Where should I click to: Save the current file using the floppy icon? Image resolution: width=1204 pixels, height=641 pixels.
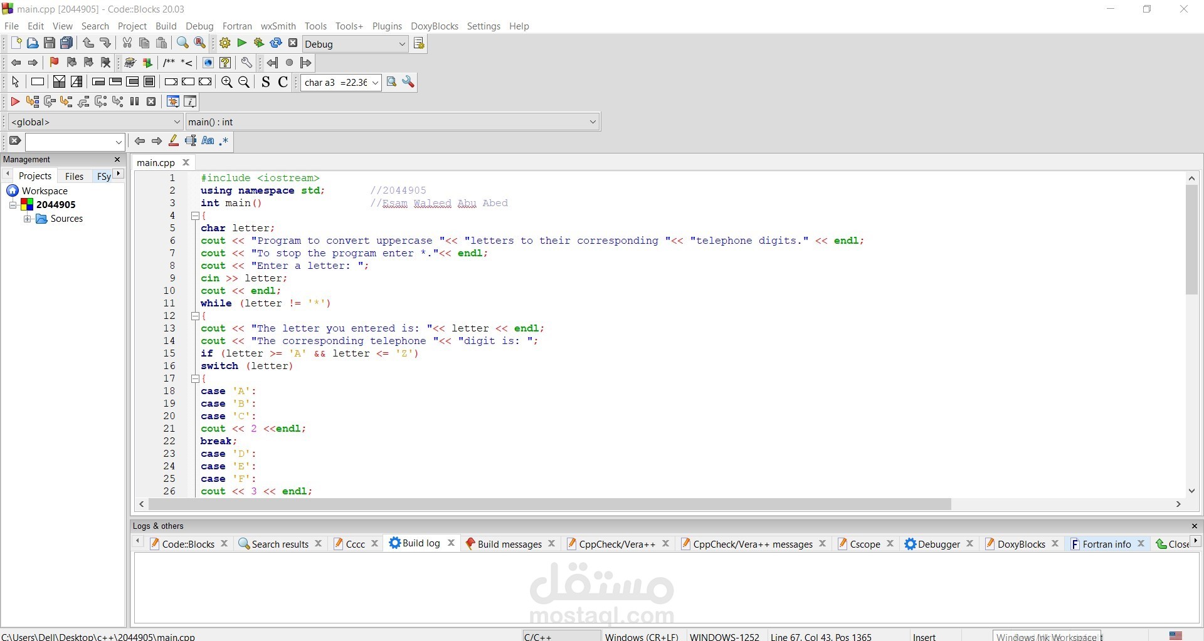(50, 43)
